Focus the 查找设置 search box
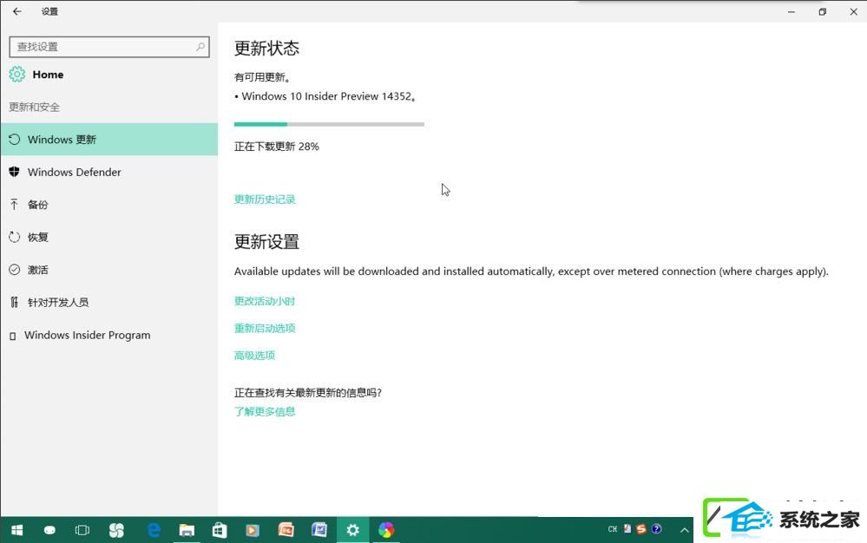 (109, 47)
